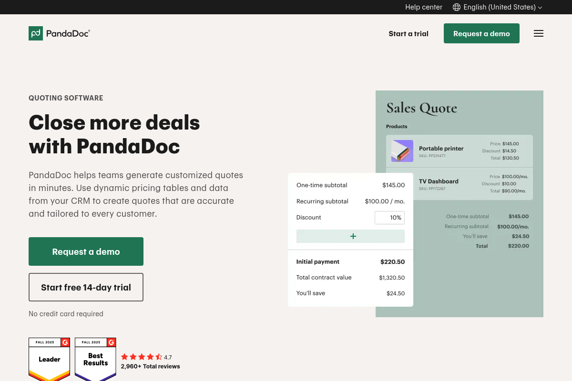Expand the English (United States) language dropdown
Screen dimensions: 572x381
[x=500, y=7]
